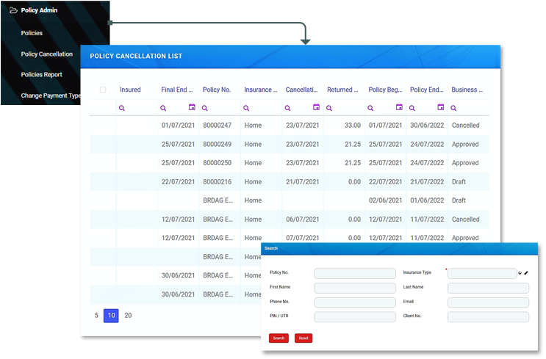This screenshot has width=546, height=359.
Task: Click the Policy Admin folder icon
Action: [13, 10]
